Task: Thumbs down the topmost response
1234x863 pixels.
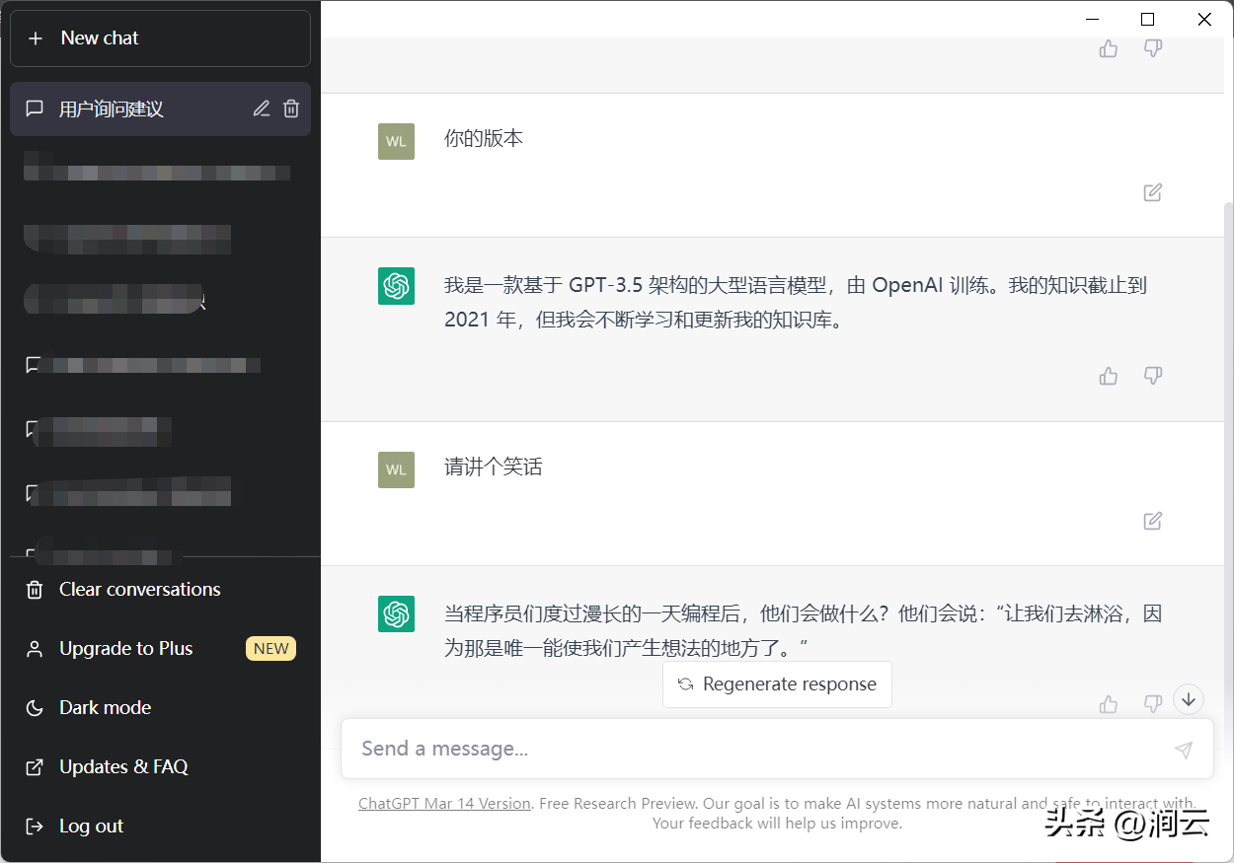Action: (x=1152, y=48)
